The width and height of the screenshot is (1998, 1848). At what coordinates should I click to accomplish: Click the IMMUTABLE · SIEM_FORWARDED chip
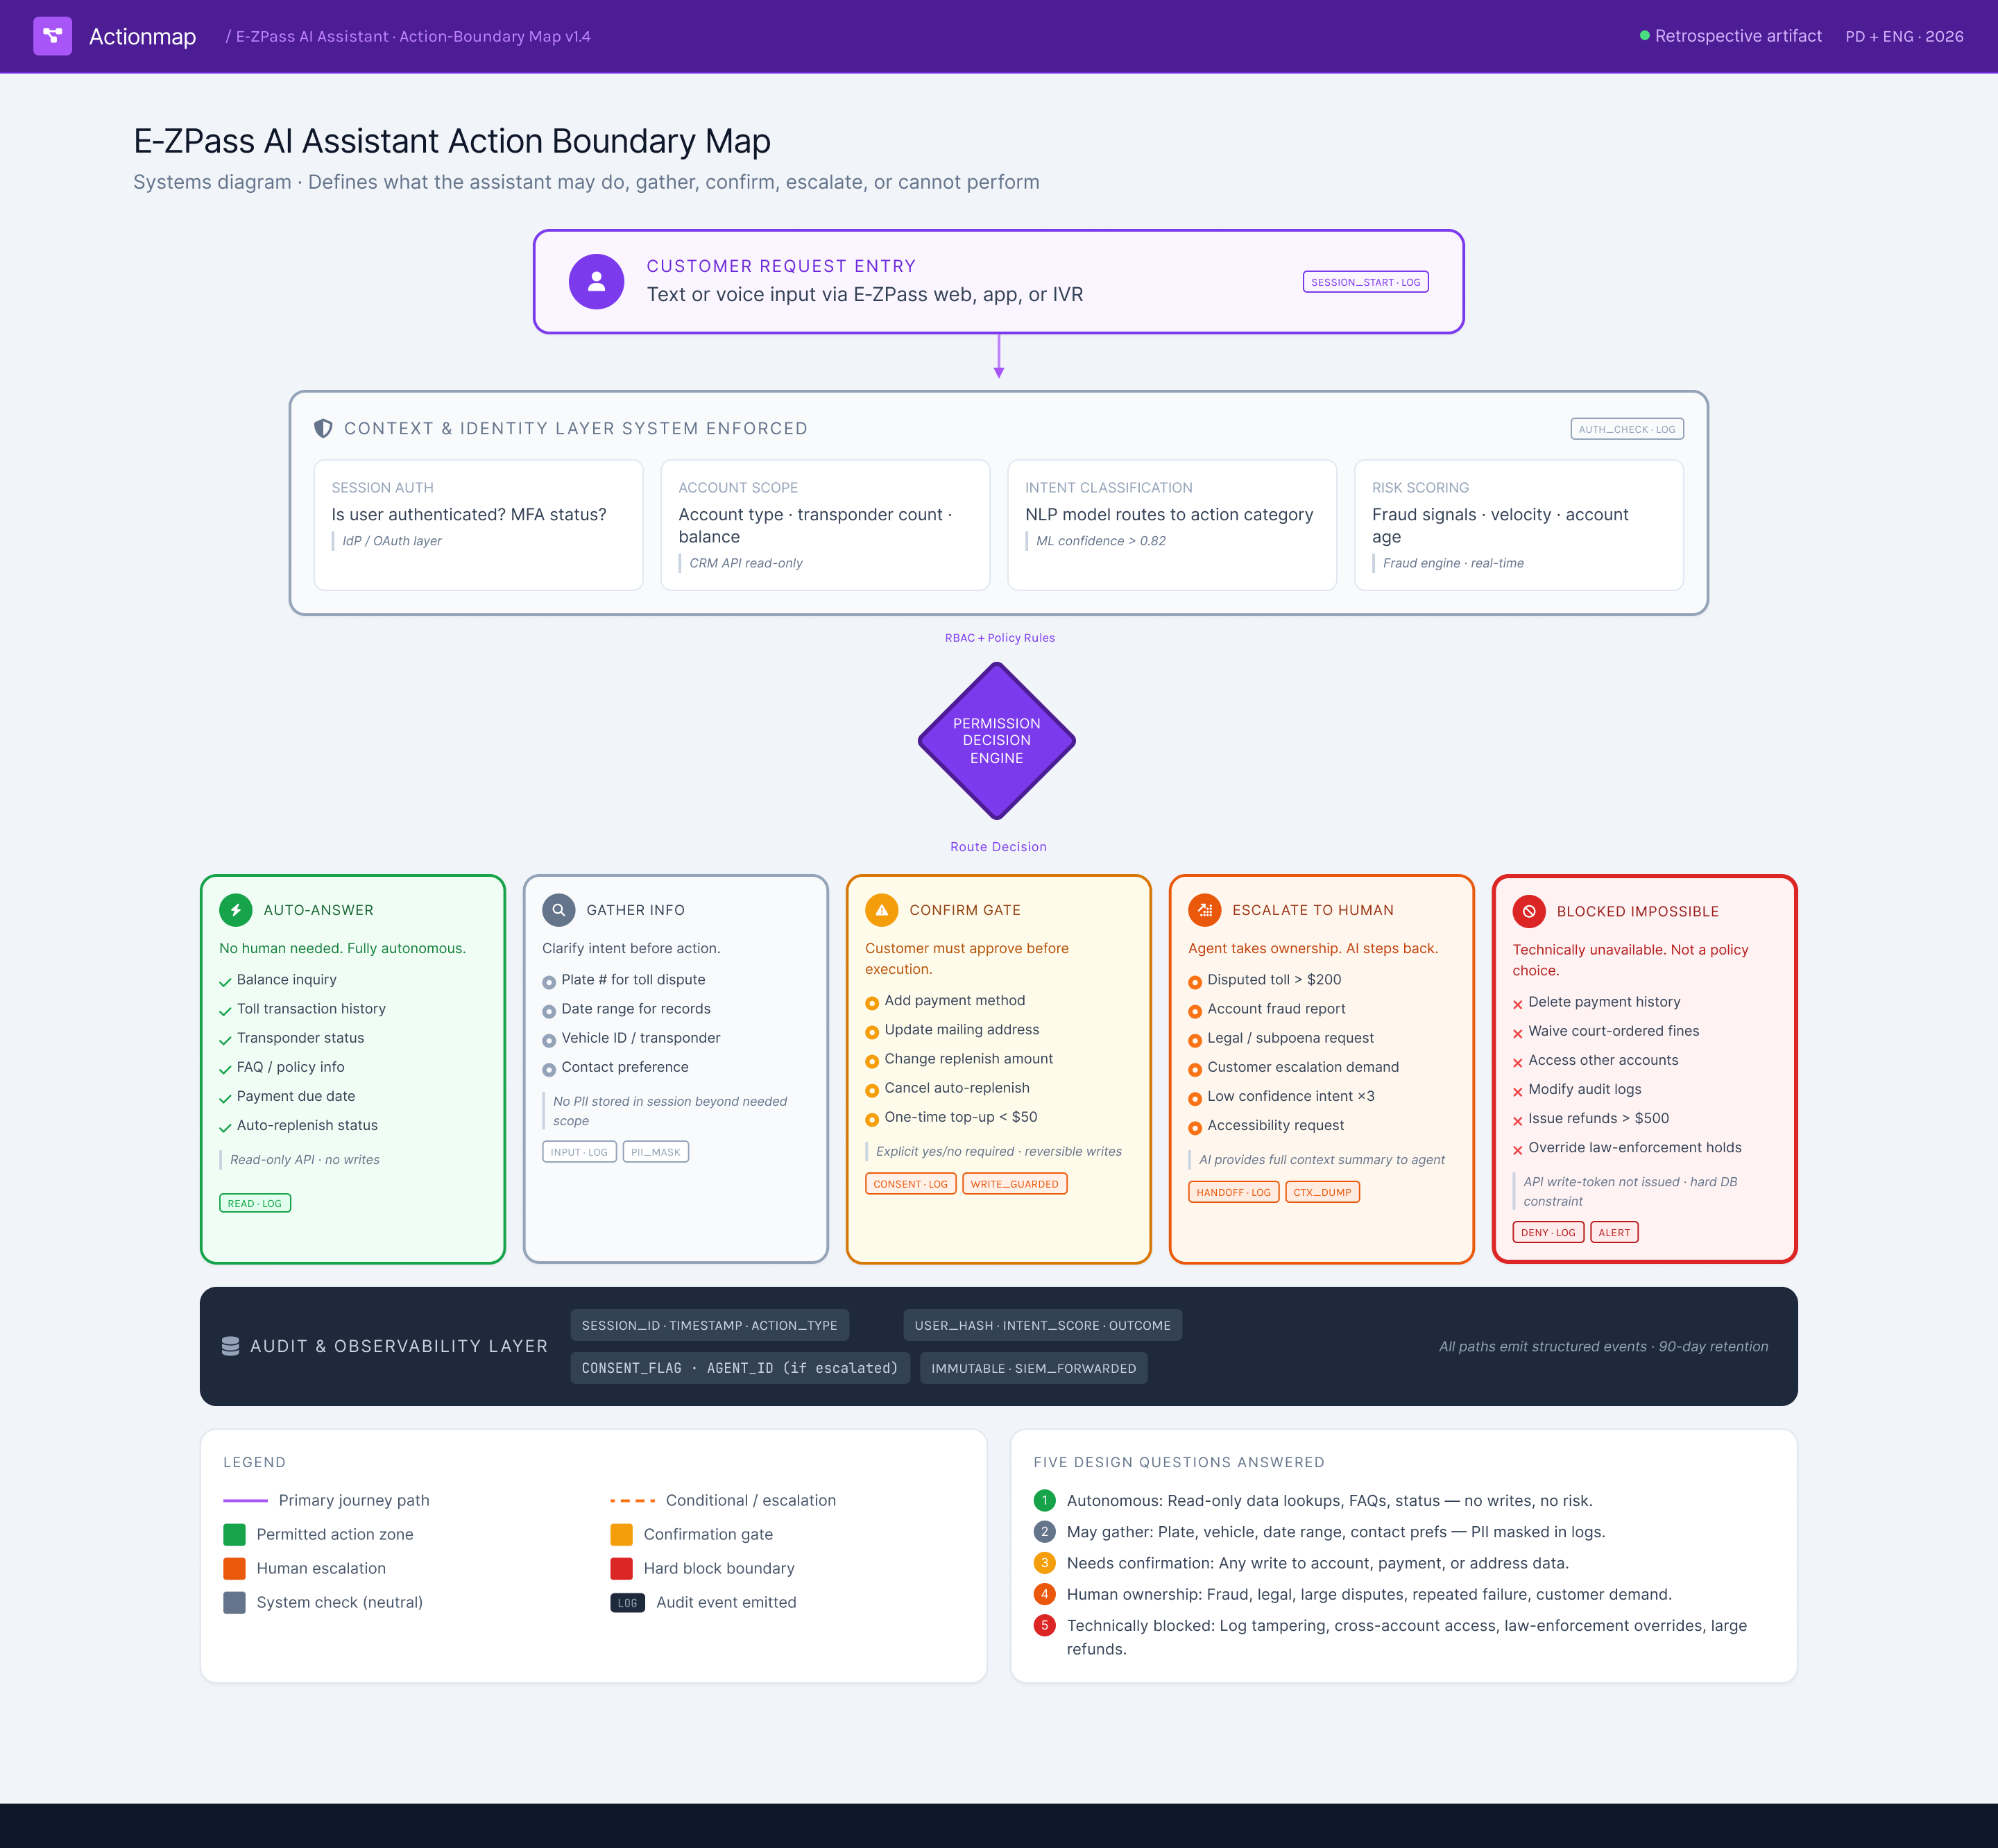pyautogui.click(x=1034, y=1368)
